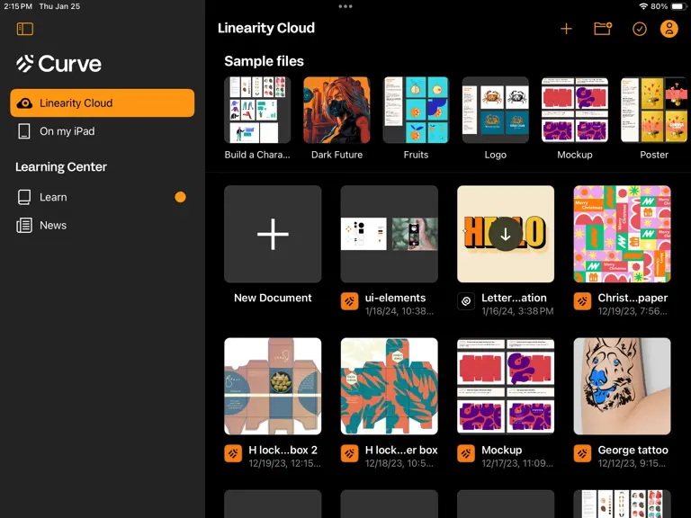Click the Fruits label
The image size is (691, 518).
[416, 155]
